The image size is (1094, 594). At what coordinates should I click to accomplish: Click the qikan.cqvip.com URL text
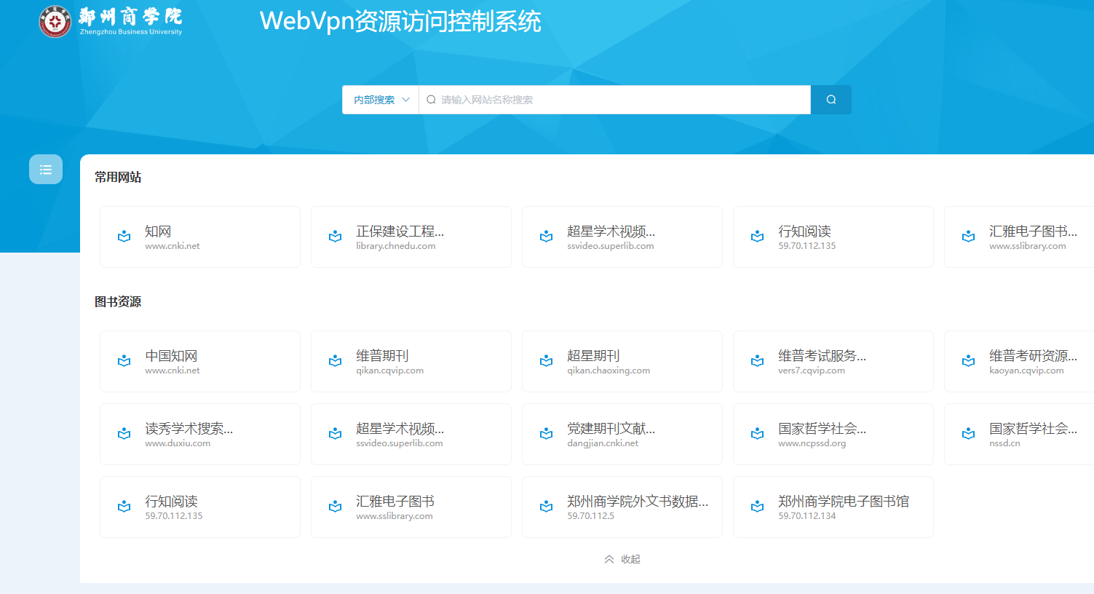point(390,371)
